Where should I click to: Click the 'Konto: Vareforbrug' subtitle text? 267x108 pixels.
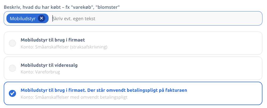[x=40, y=72]
